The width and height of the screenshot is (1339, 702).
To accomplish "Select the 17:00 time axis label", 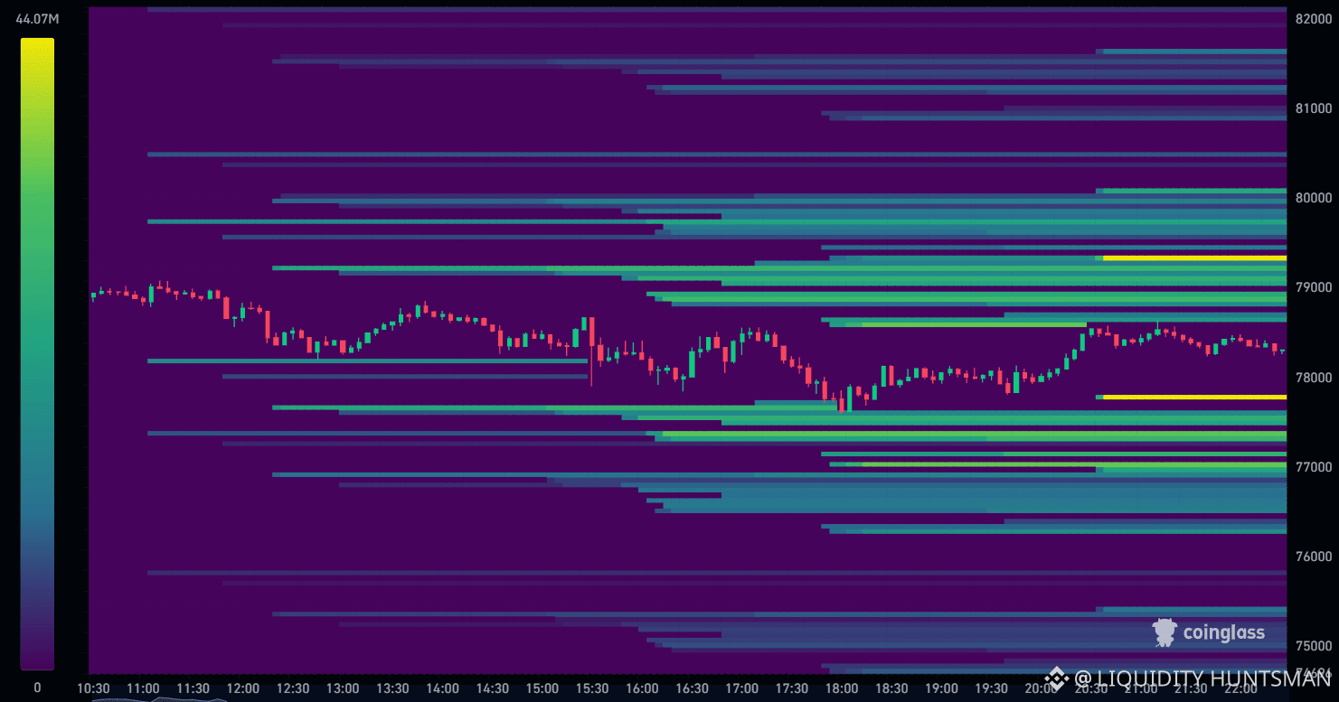I will pyautogui.click(x=741, y=688).
